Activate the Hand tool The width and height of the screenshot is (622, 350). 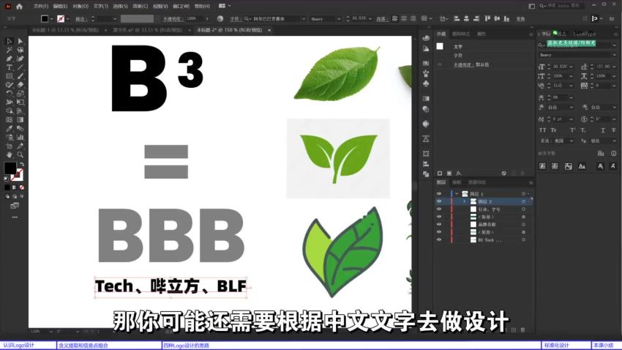pyautogui.click(x=10, y=154)
